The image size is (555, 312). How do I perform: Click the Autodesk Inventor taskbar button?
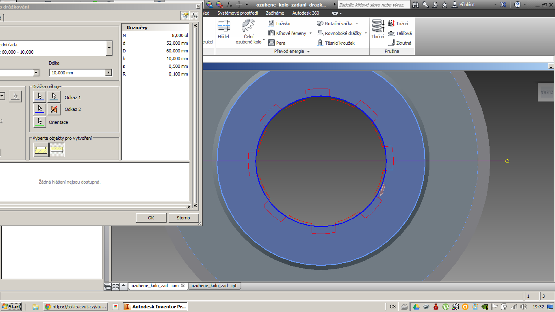pyautogui.click(x=155, y=307)
